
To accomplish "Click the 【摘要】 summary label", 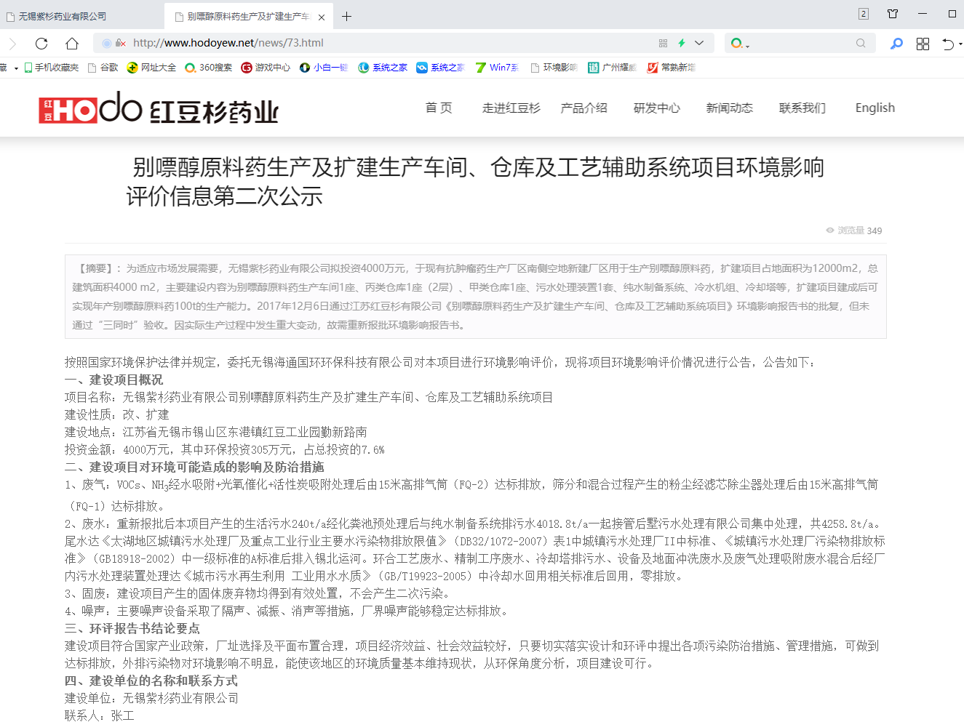I will click(x=97, y=268).
